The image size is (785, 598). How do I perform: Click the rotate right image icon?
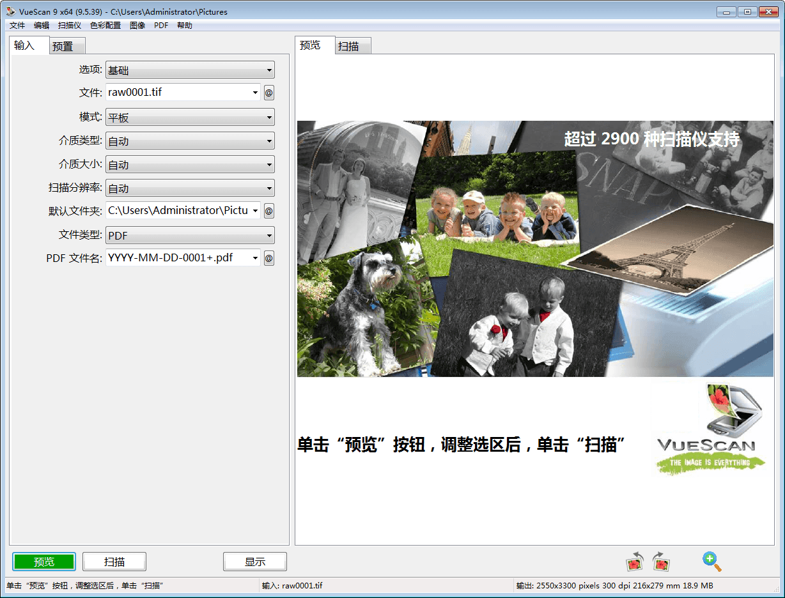pos(662,562)
